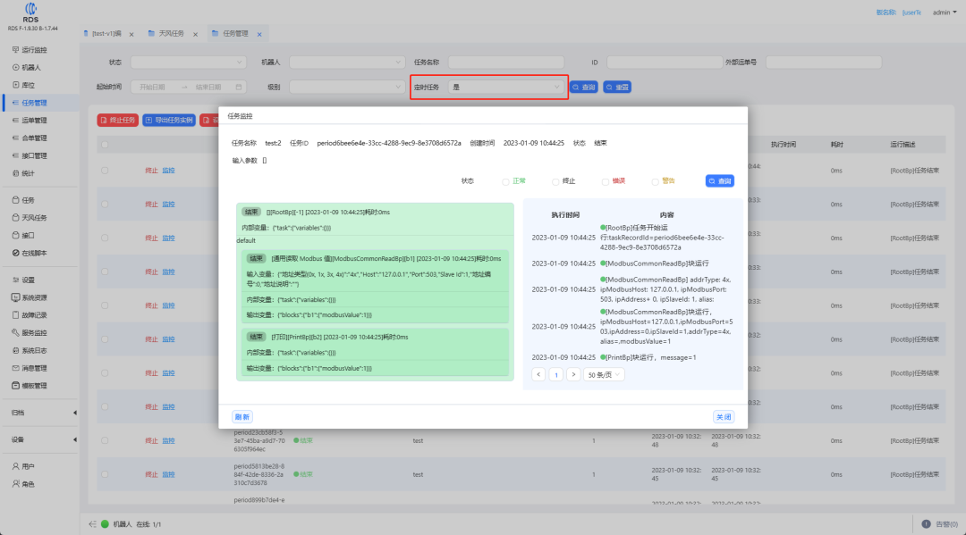Click the 告警 bell icon in status bar

(927, 523)
